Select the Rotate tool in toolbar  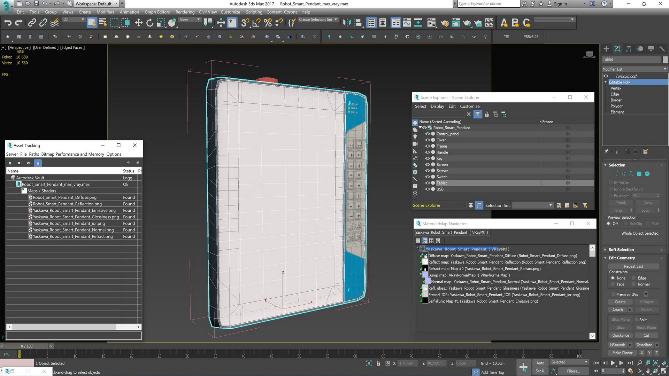(x=150, y=23)
